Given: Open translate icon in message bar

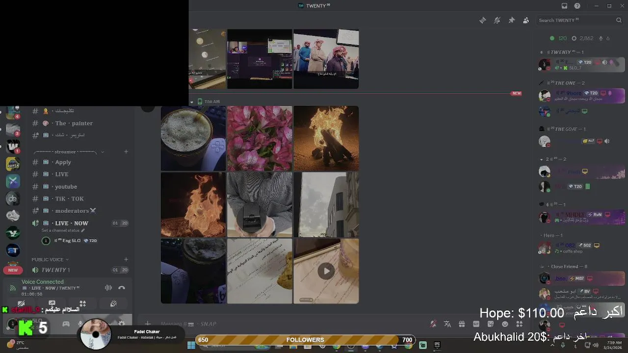Looking at the screenshot, I should [447, 324].
